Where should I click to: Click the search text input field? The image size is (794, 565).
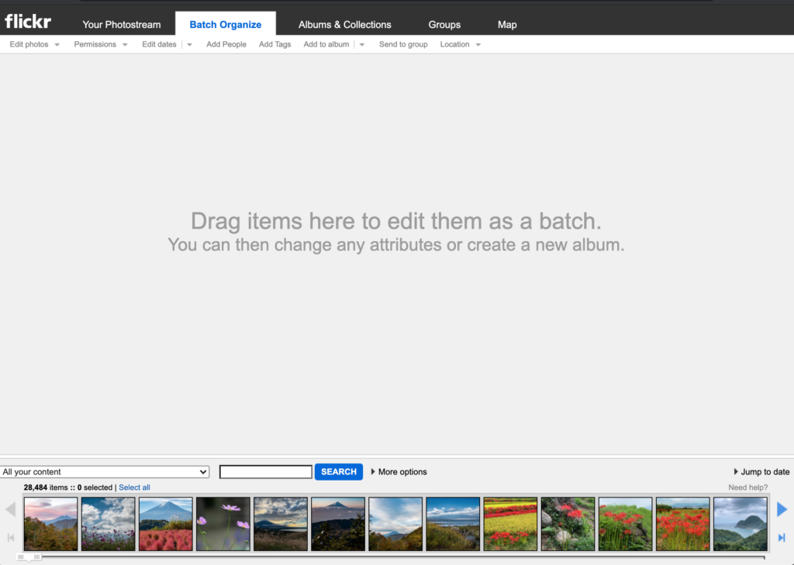[x=266, y=472]
